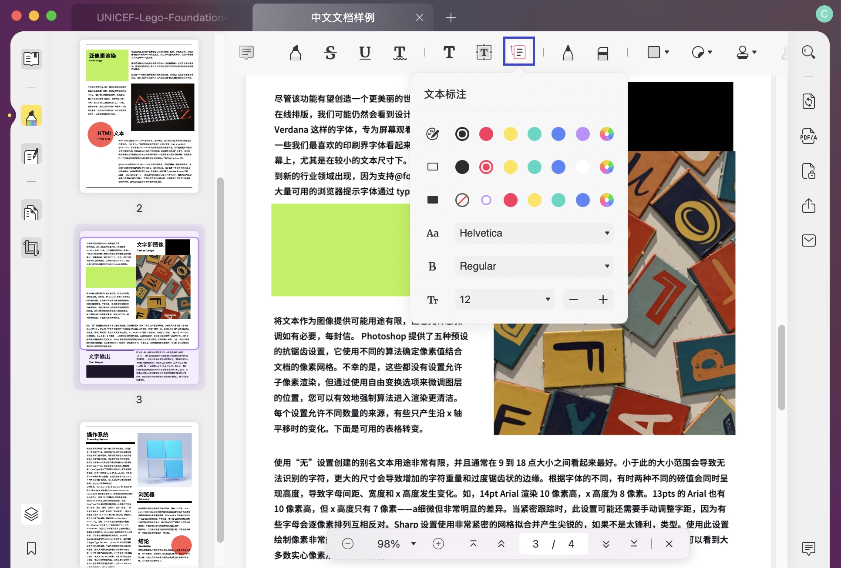Click the PDF/A export icon
The height and width of the screenshot is (568, 841).
pos(808,136)
